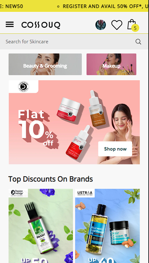149x263 pixels.
Task: Open the hamburger menu
Action: pyautogui.click(x=10, y=25)
